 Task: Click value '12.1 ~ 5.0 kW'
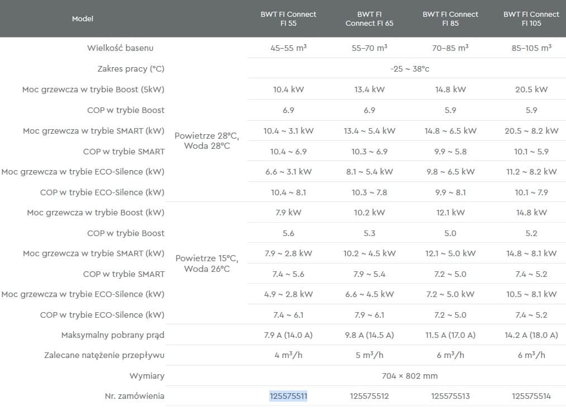[450, 253]
